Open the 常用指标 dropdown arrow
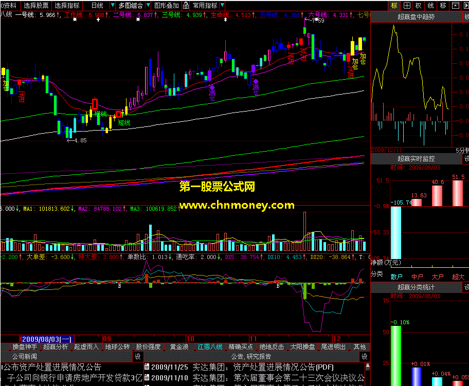 click(222, 5)
